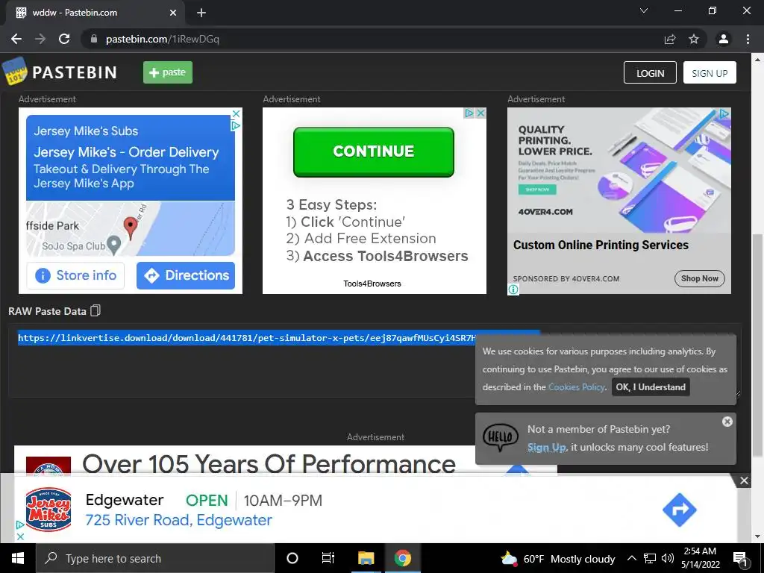Click the highlighted linkvertise URL text
This screenshot has width=764, height=573.
click(246, 338)
